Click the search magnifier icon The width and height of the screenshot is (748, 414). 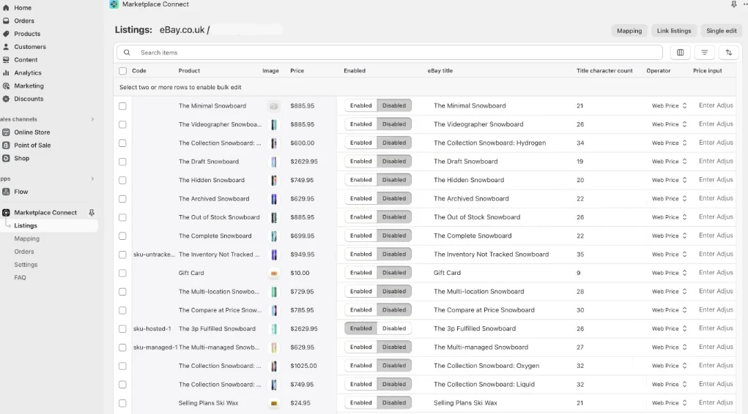(127, 53)
